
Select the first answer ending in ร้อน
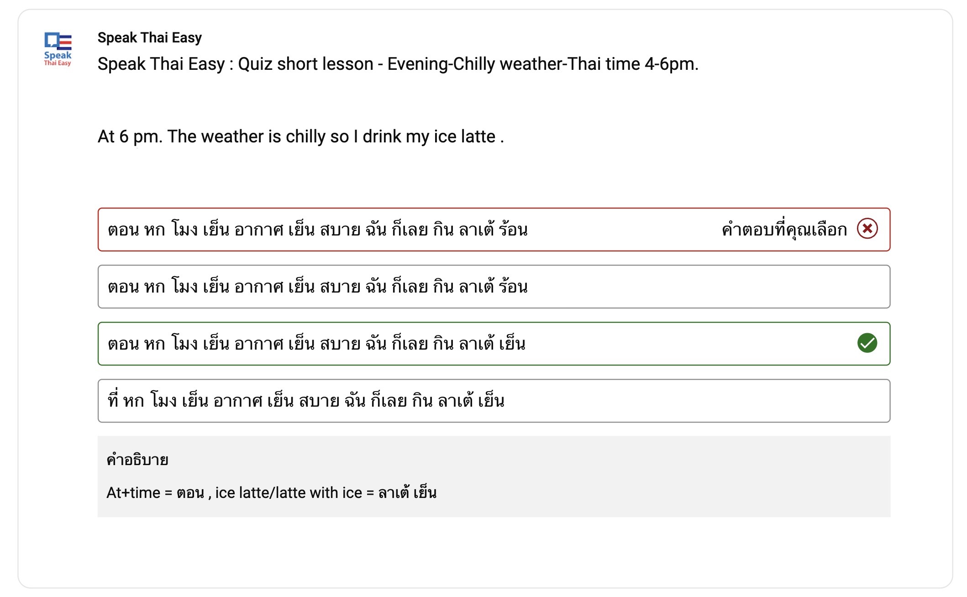(494, 230)
